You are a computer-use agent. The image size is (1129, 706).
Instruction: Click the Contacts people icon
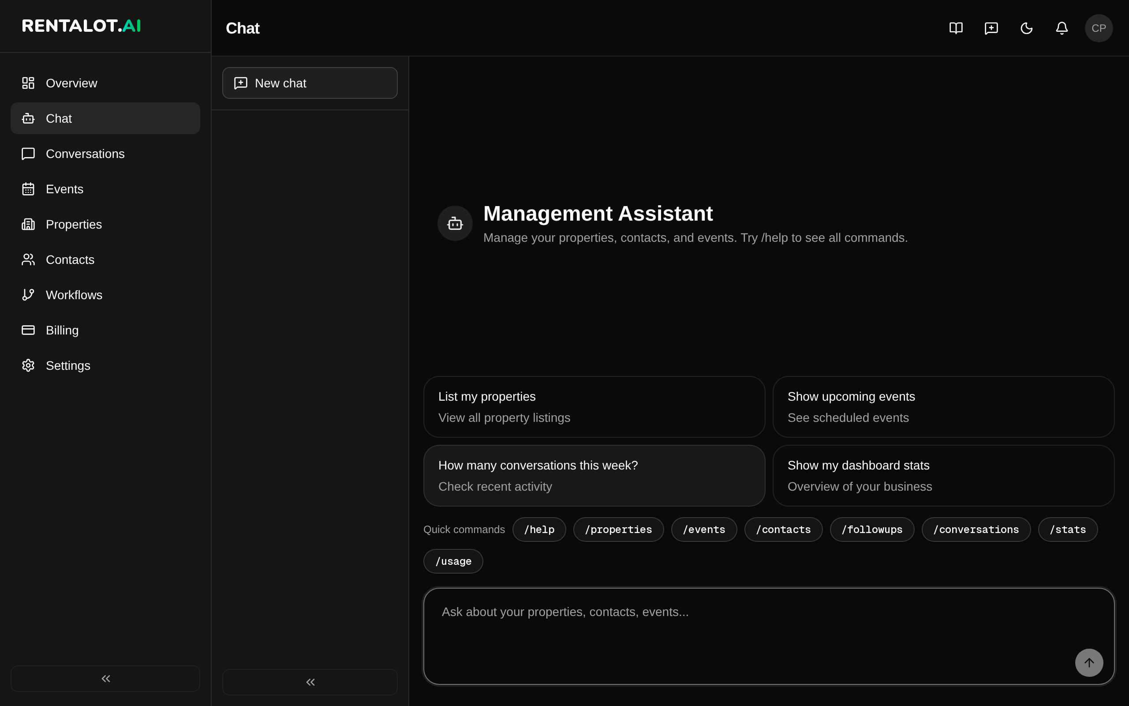28,259
